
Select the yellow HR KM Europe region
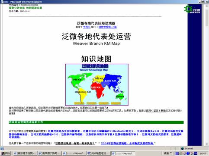coord(99,78)
